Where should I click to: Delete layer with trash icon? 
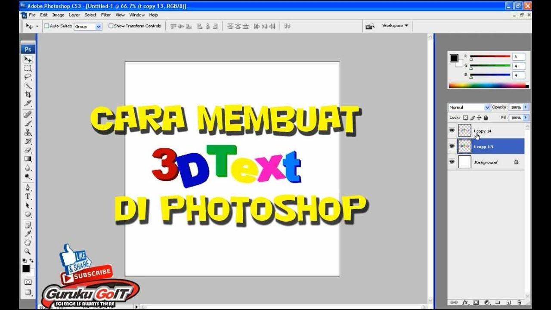point(520,302)
